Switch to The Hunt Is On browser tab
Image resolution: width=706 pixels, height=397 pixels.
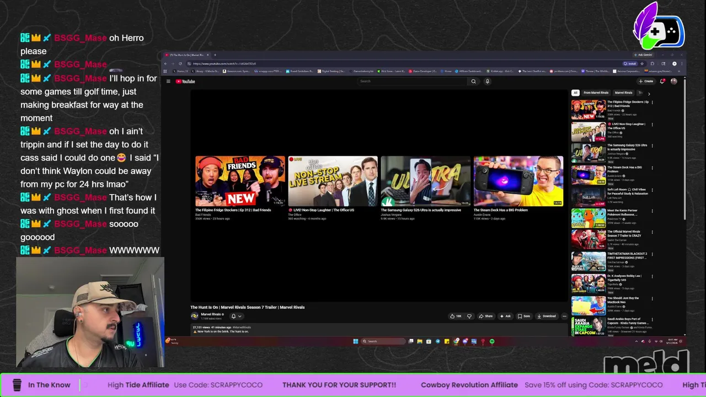point(187,55)
